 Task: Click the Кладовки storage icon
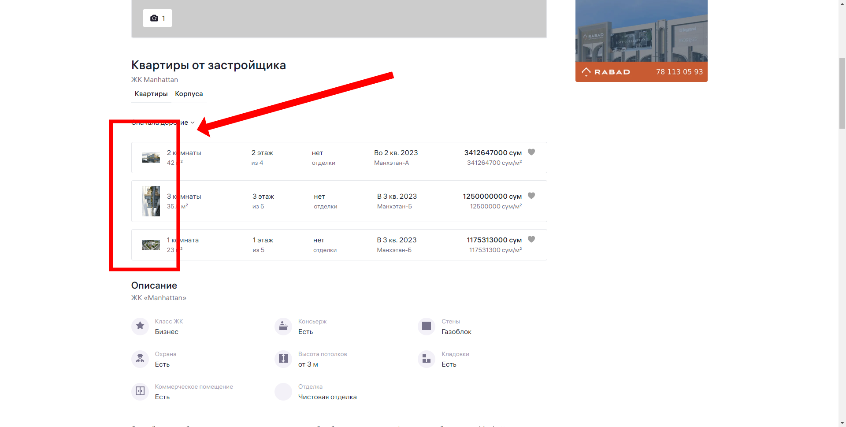click(427, 359)
